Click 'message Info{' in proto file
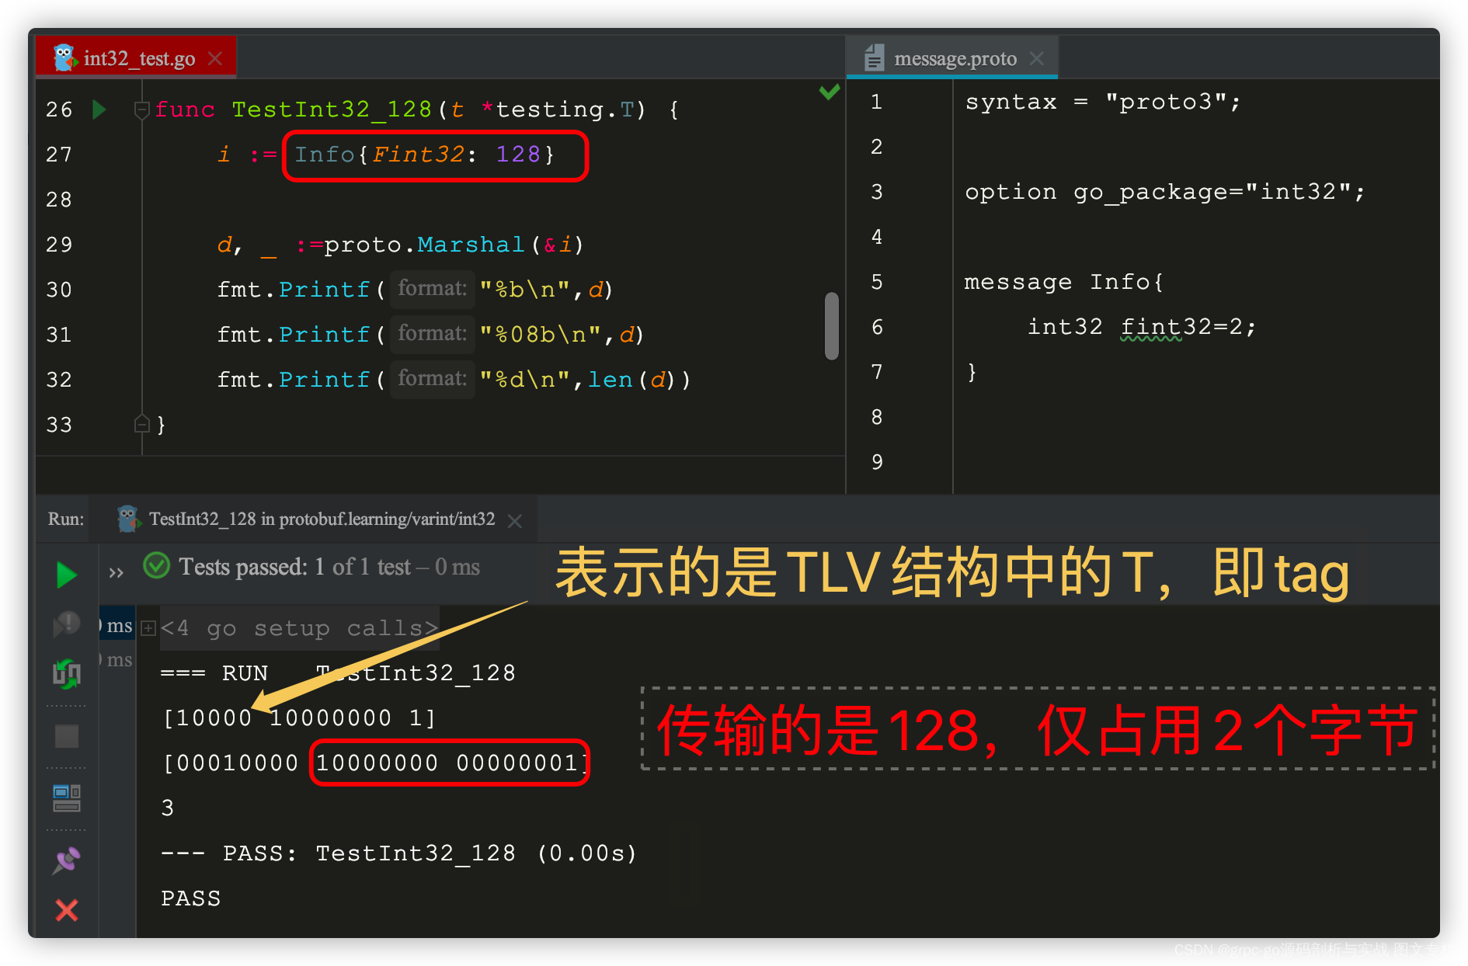The height and width of the screenshot is (966, 1468). (1064, 282)
